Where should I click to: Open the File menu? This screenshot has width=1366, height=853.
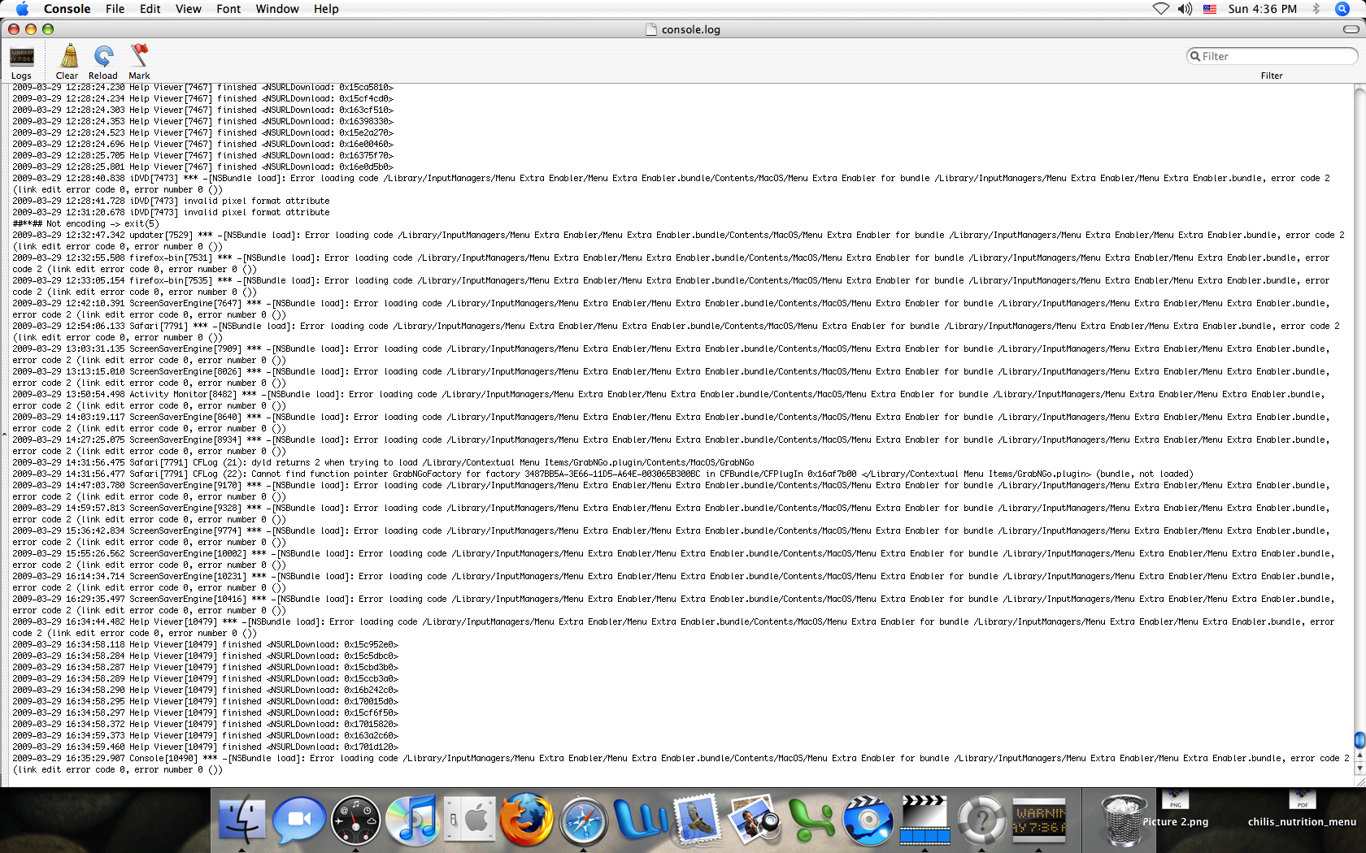(115, 9)
